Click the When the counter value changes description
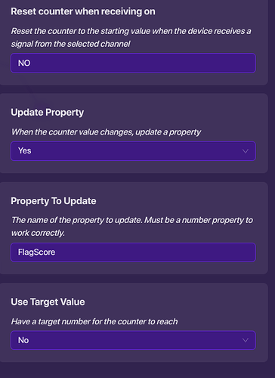 pyautogui.click(x=106, y=132)
